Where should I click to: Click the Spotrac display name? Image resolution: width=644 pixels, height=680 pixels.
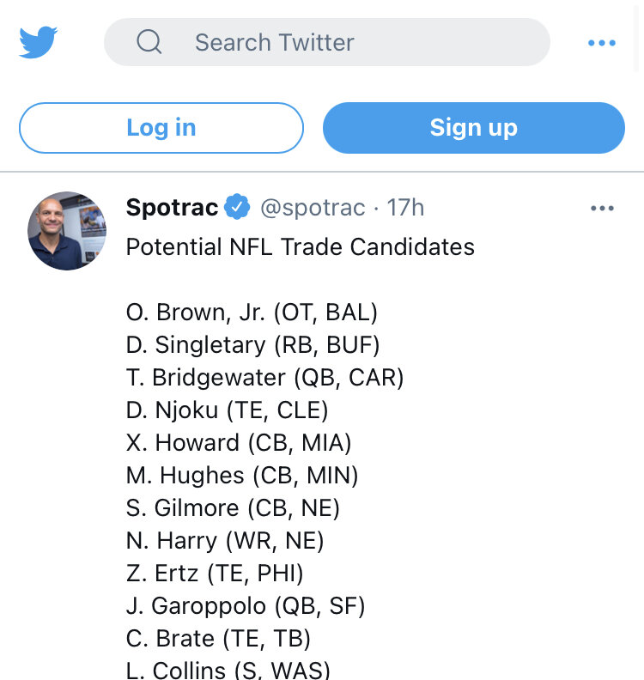tap(172, 207)
